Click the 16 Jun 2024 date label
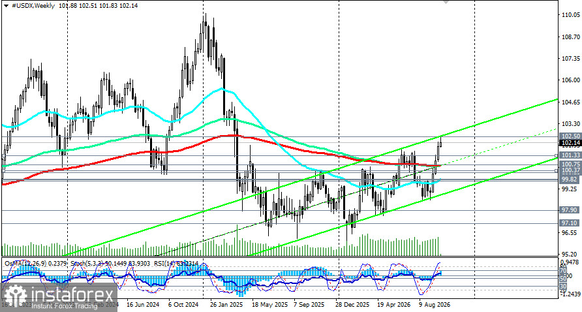 [x=143, y=304]
